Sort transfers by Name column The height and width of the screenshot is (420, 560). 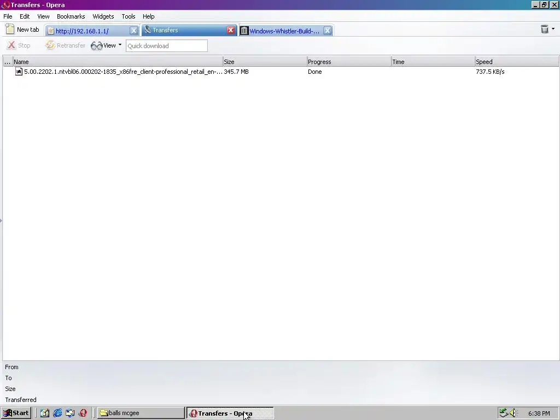pos(118,62)
